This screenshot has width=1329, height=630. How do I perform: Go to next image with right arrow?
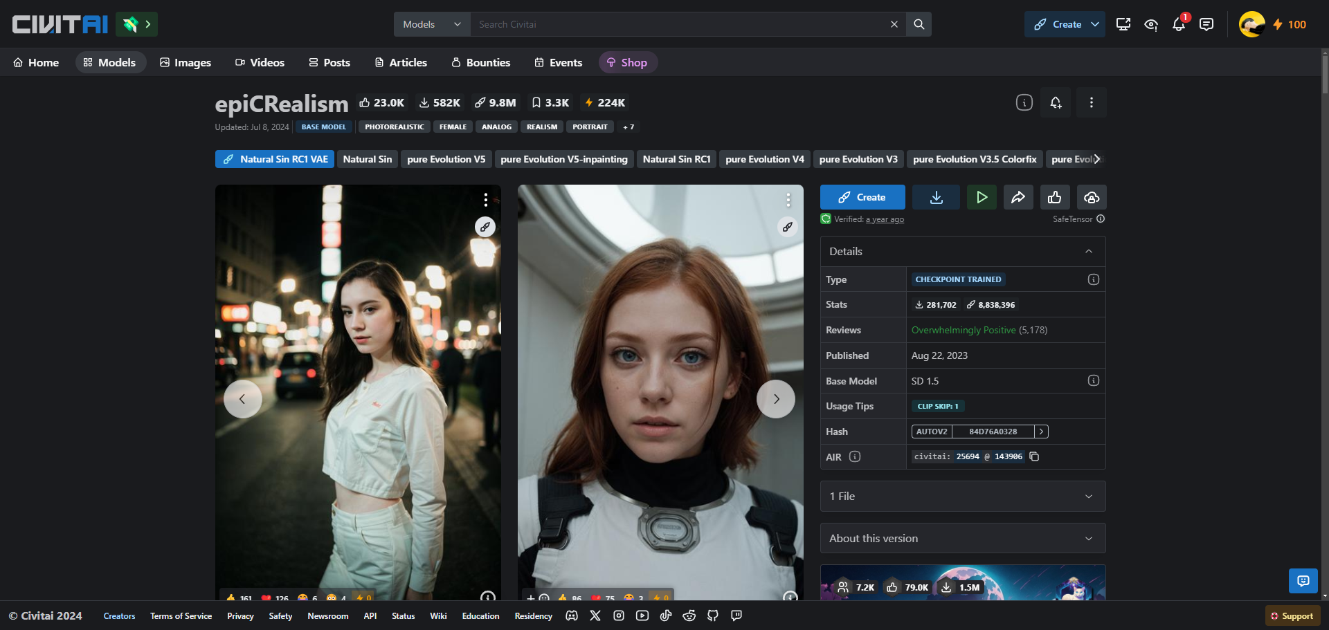tap(775, 399)
